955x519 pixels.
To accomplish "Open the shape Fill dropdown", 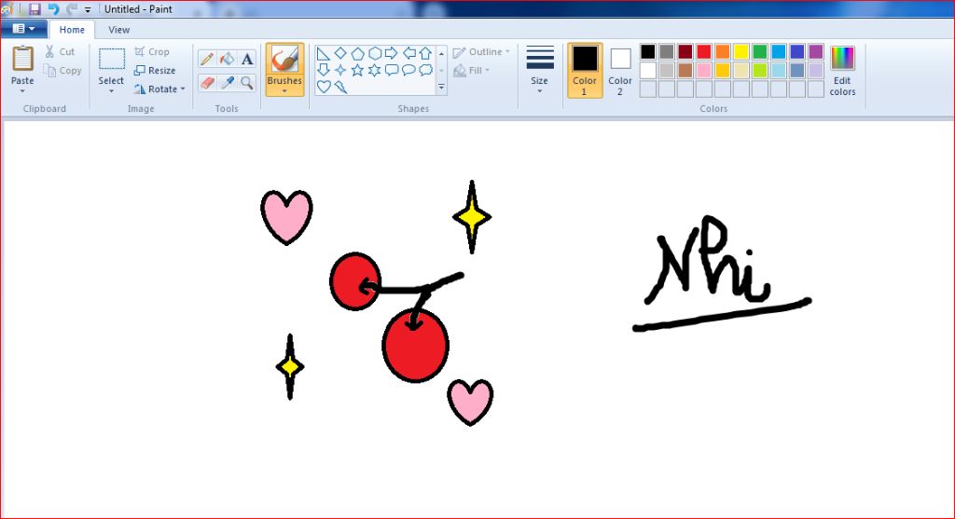I will coord(472,71).
